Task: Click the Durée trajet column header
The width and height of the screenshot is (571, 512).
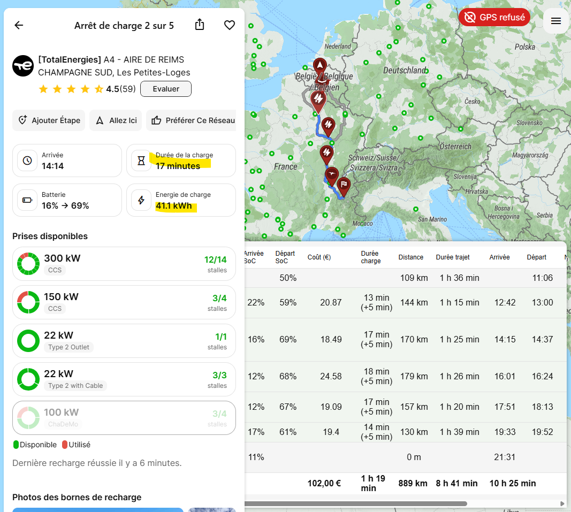Action: click(453, 257)
